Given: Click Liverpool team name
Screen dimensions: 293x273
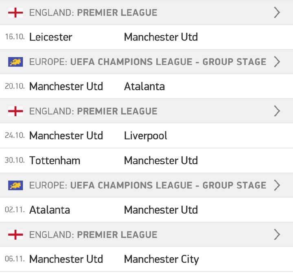Looking at the screenshot, I should click(146, 136).
